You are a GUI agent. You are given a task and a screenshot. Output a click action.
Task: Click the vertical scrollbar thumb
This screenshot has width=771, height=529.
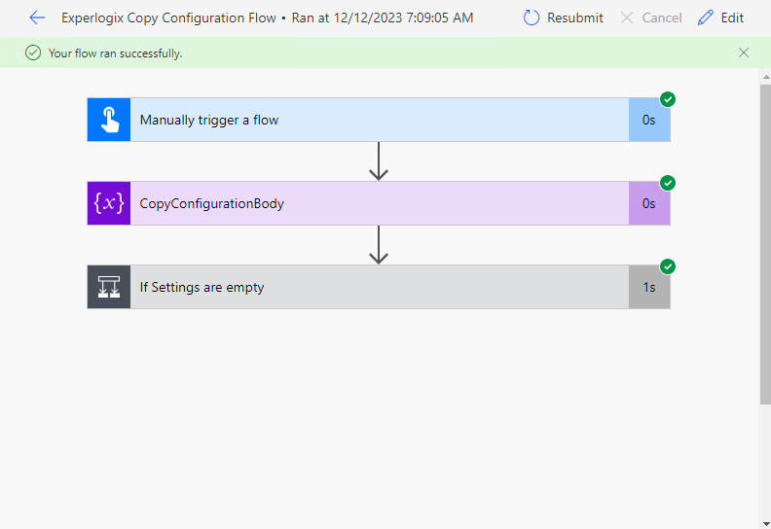tap(765, 244)
